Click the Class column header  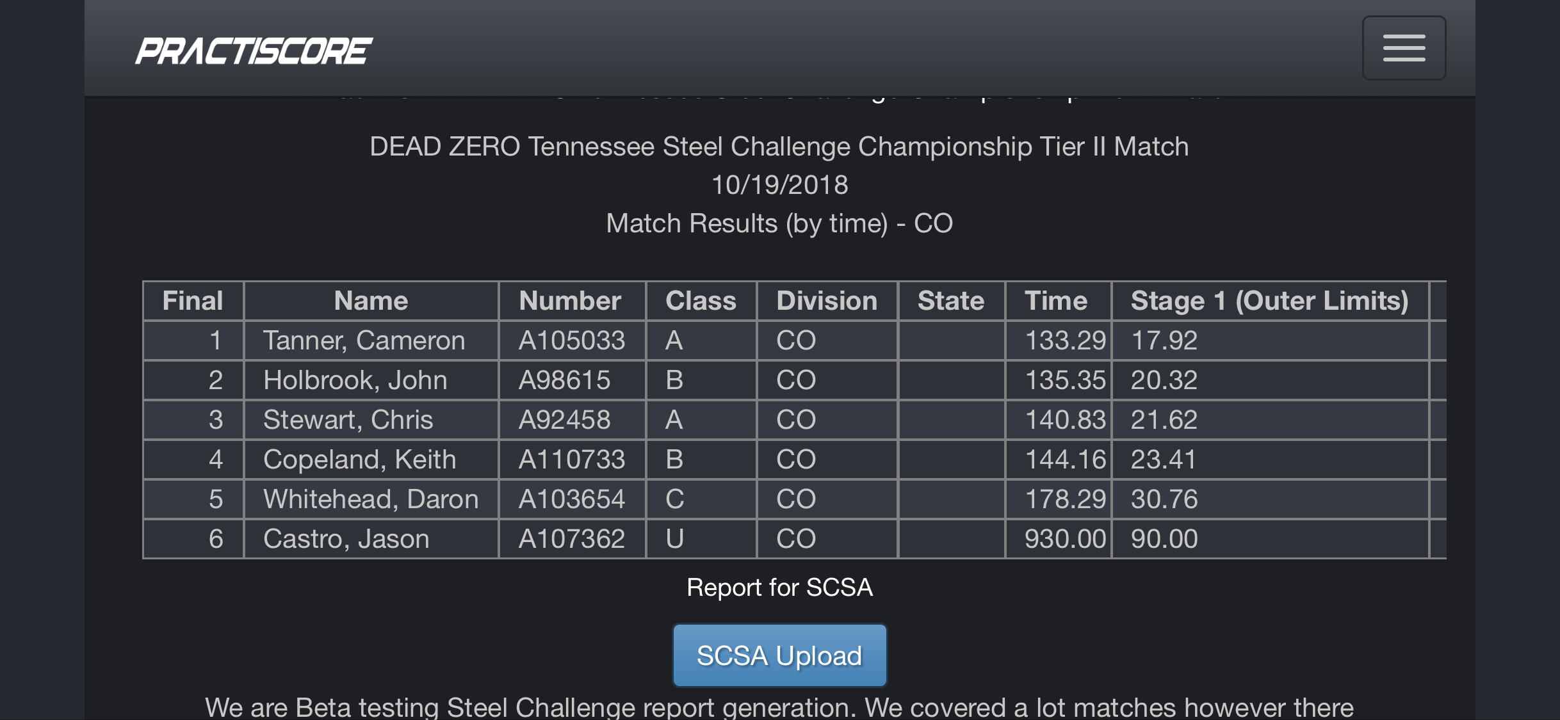pos(701,301)
